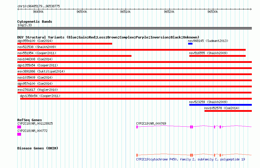Open the dgv1356n54 (Cooper2011) variant bar
The height and width of the screenshot is (168, 260).
coord(136,99)
